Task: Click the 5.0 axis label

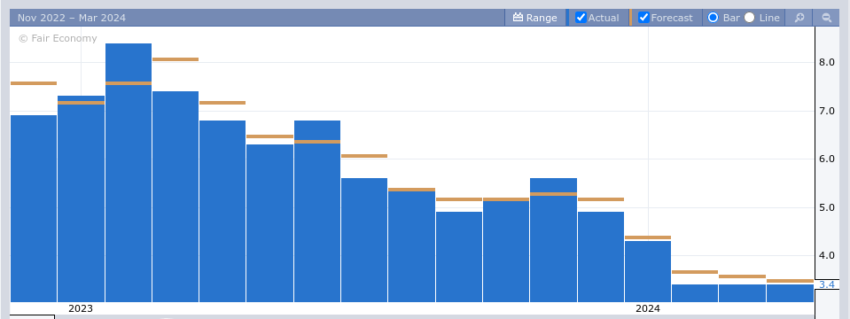Action: click(x=827, y=207)
